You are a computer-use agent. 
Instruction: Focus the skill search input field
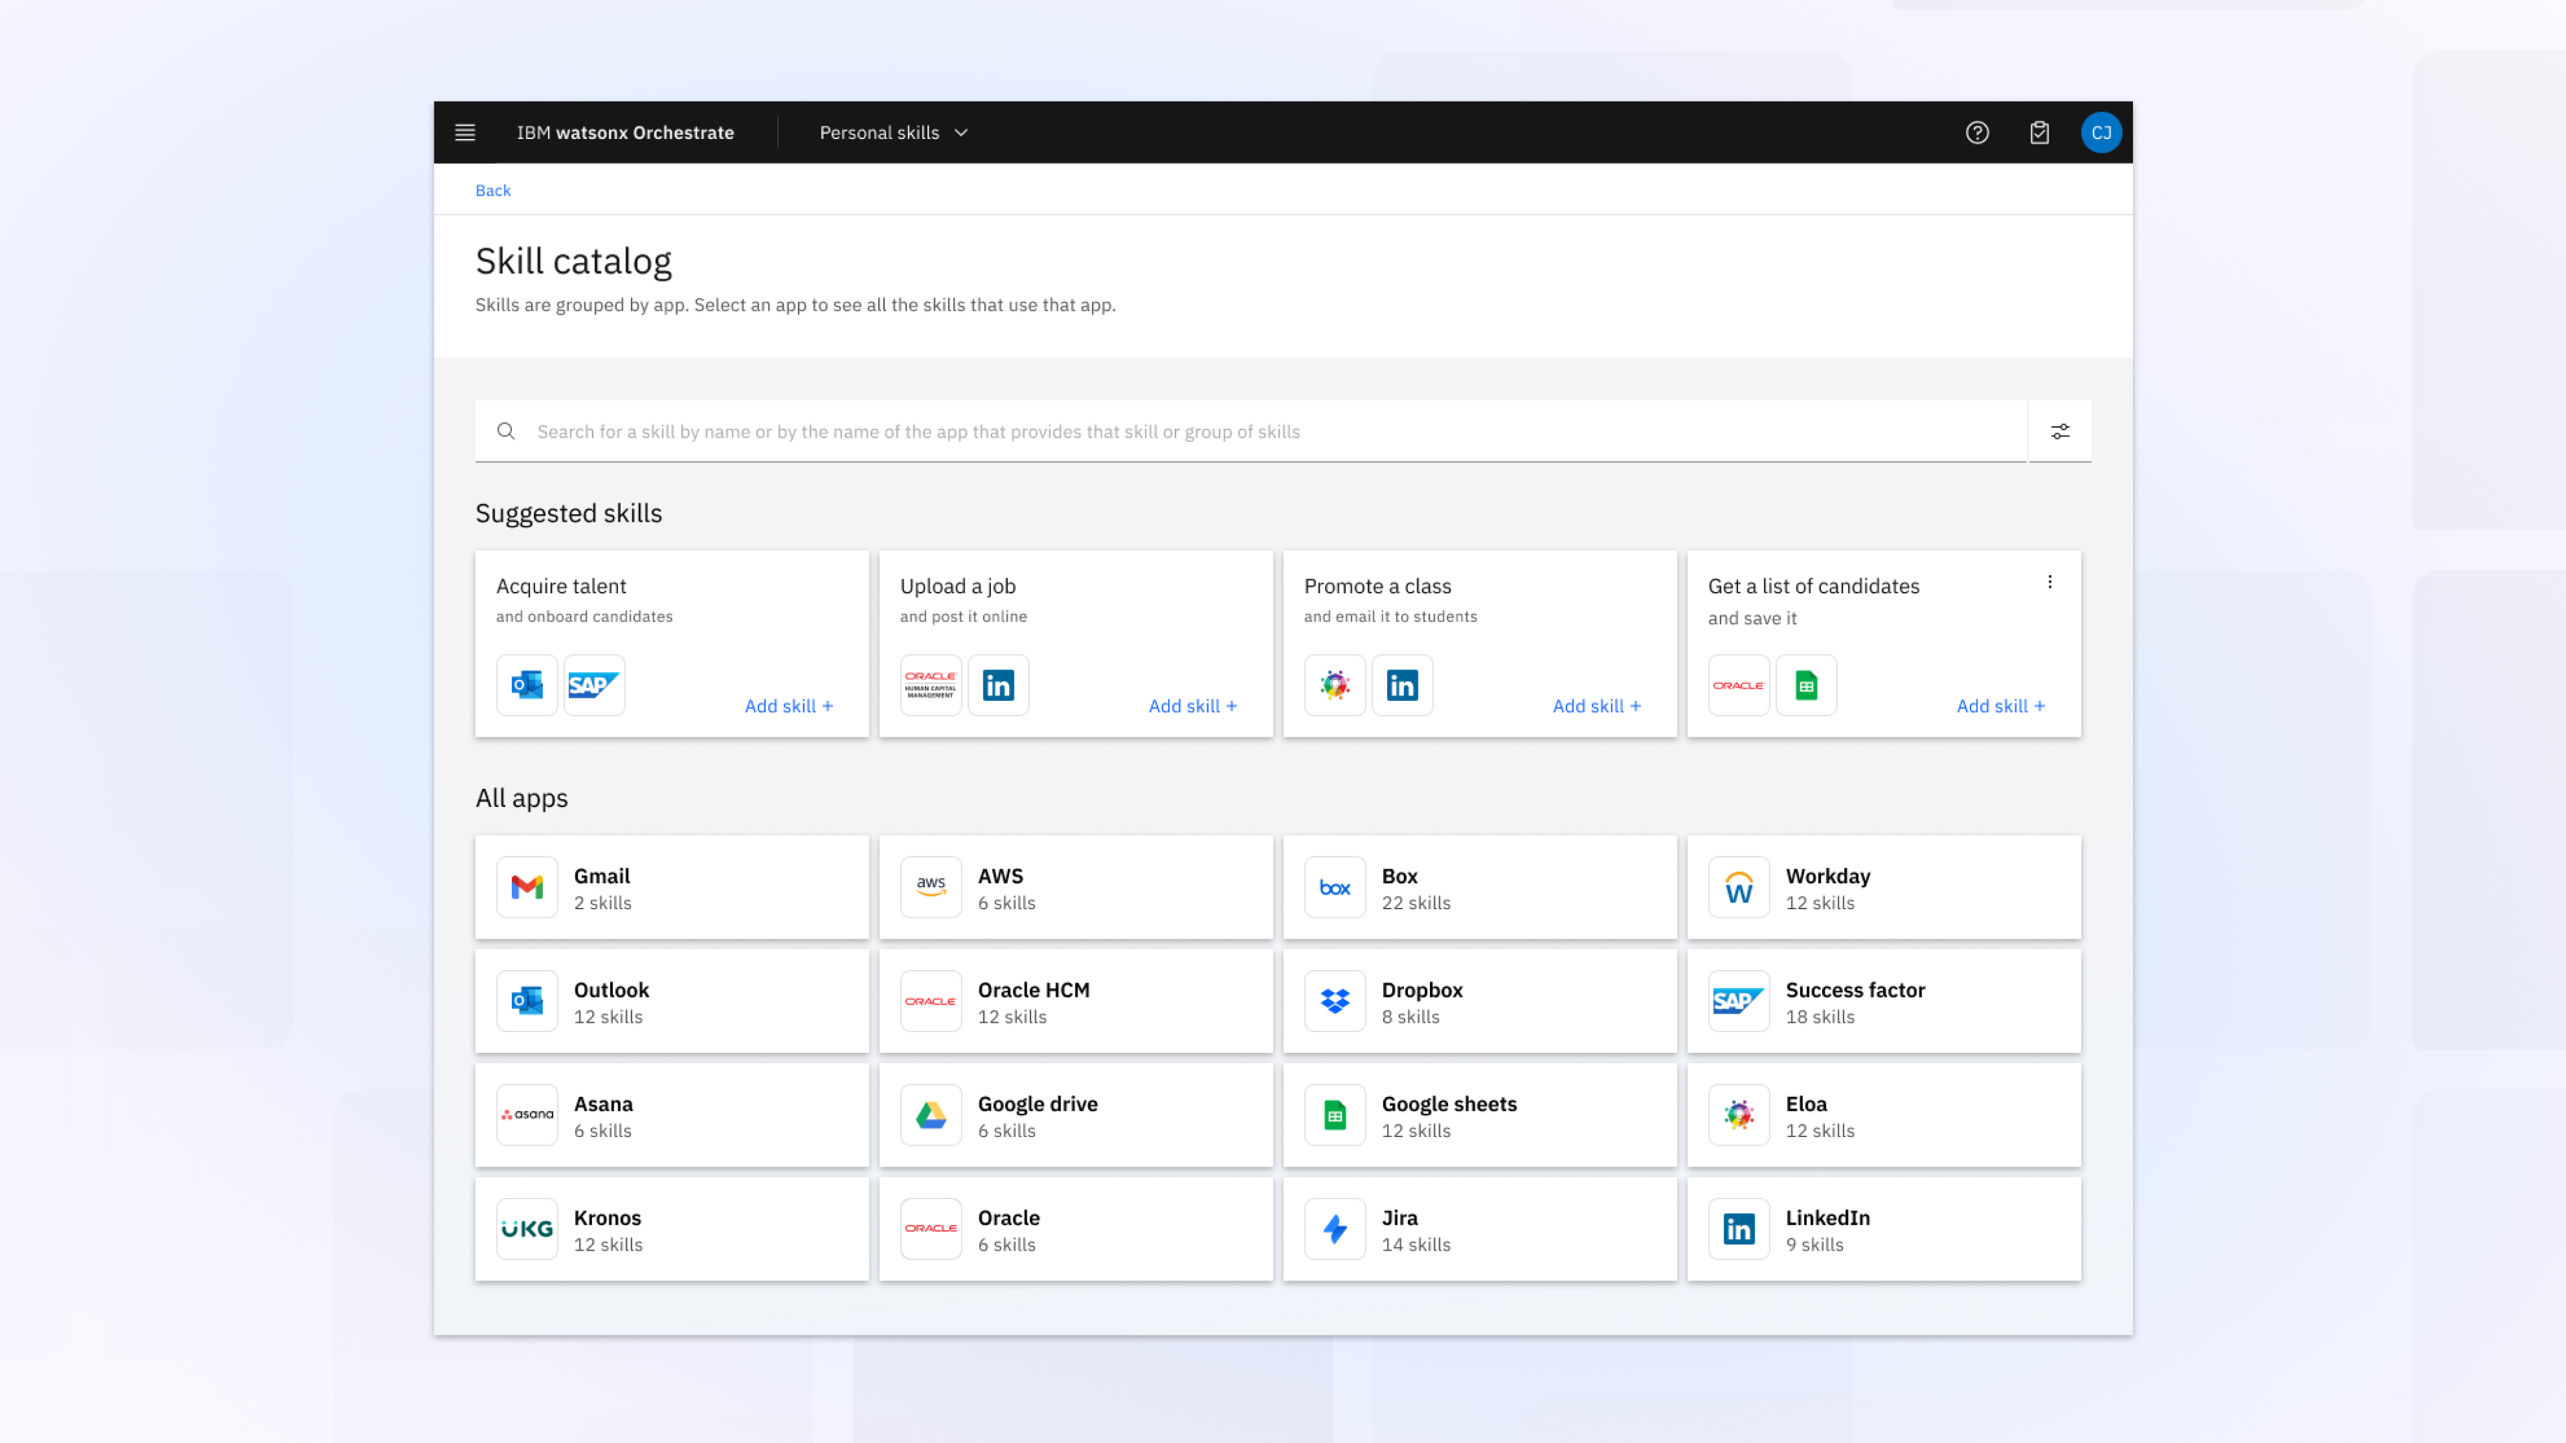pos(1250,431)
